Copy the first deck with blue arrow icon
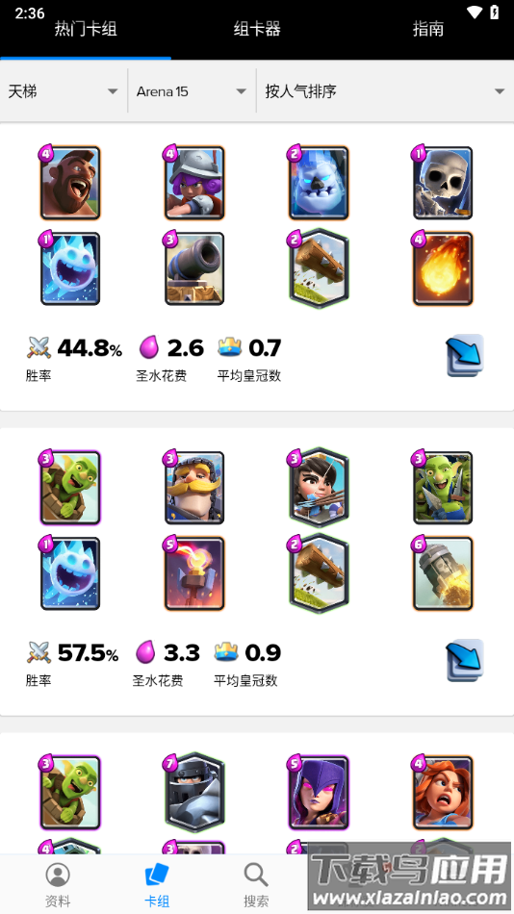This screenshot has height=914, width=514. [x=464, y=355]
